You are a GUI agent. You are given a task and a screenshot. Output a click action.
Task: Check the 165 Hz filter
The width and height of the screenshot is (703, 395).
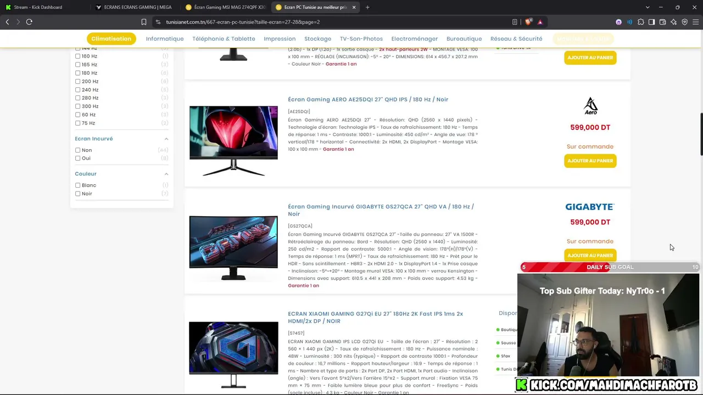77,65
